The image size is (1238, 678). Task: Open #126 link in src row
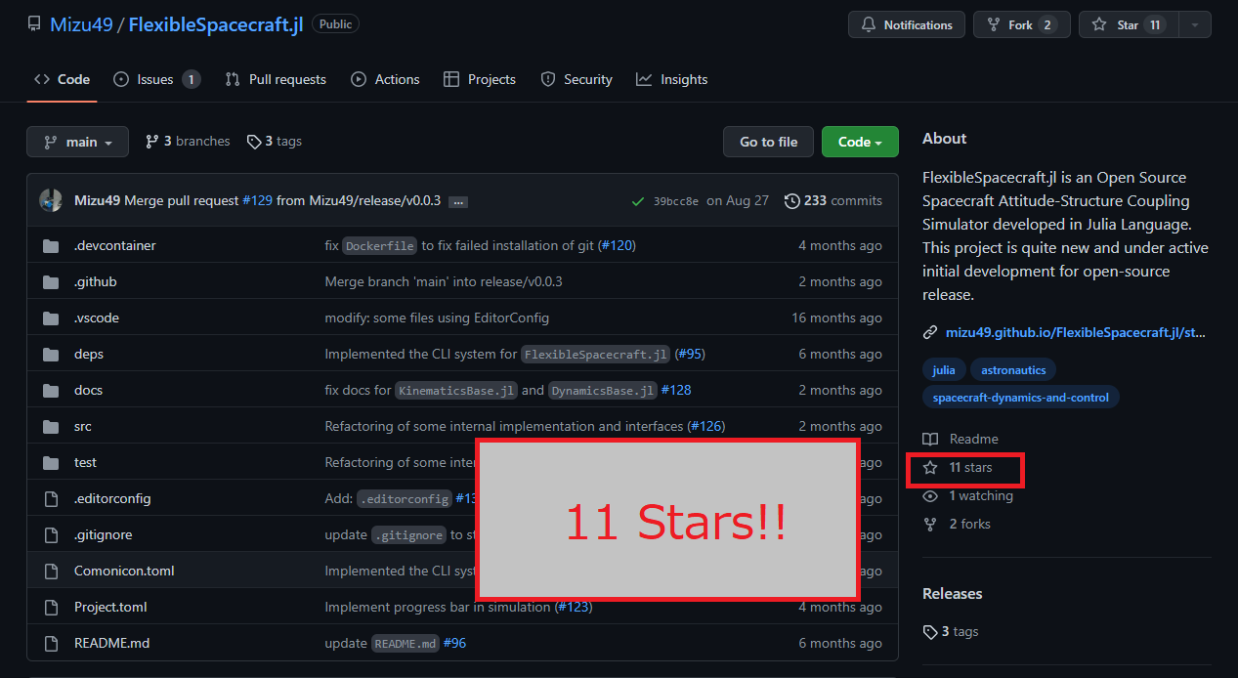(706, 426)
